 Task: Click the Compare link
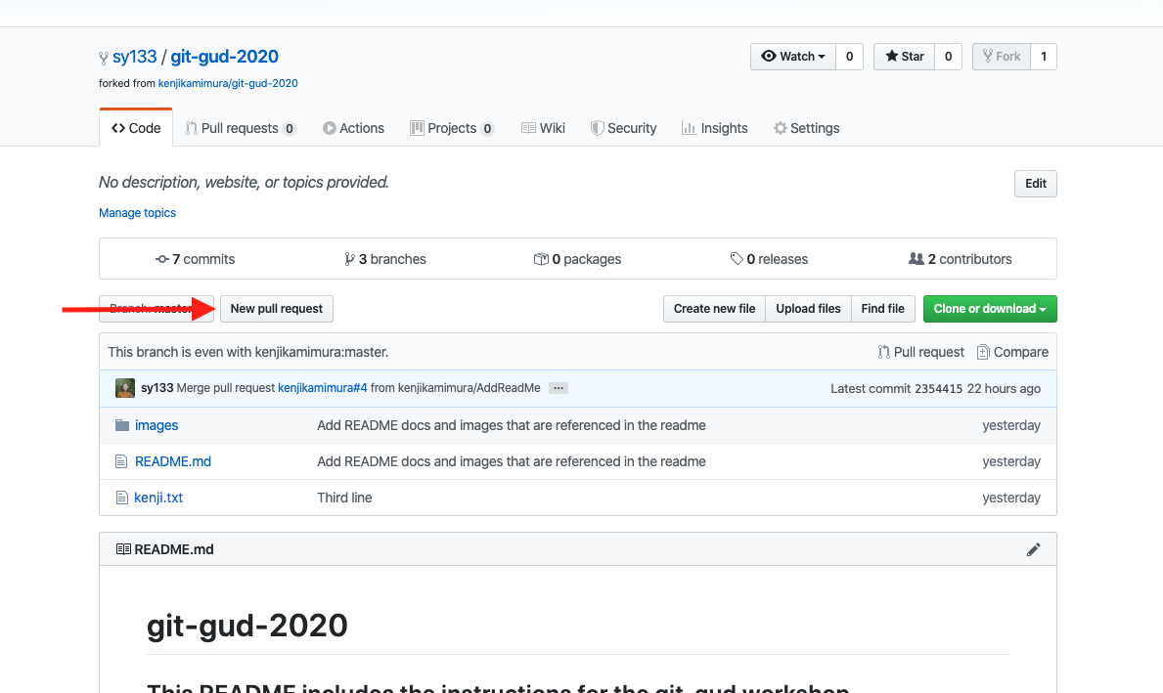coord(1012,352)
